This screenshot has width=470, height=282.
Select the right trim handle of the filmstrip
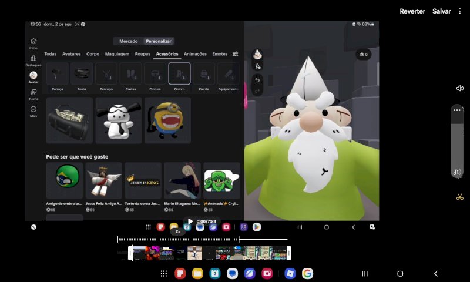click(288, 253)
